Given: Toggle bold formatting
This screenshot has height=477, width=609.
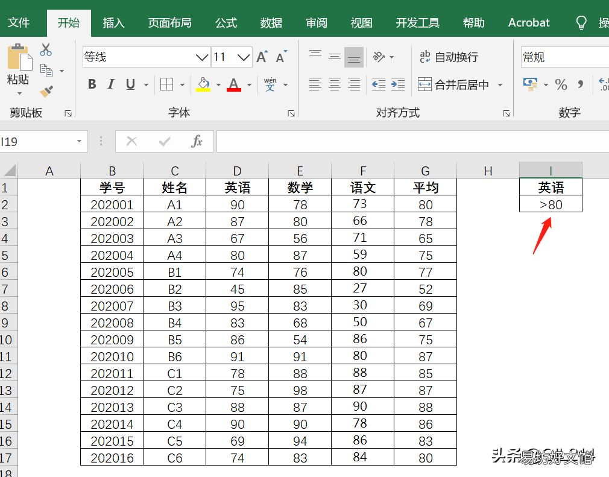Looking at the screenshot, I should [92, 84].
